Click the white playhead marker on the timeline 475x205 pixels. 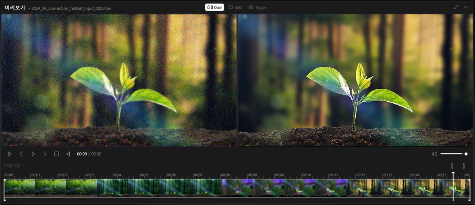pos(453,174)
